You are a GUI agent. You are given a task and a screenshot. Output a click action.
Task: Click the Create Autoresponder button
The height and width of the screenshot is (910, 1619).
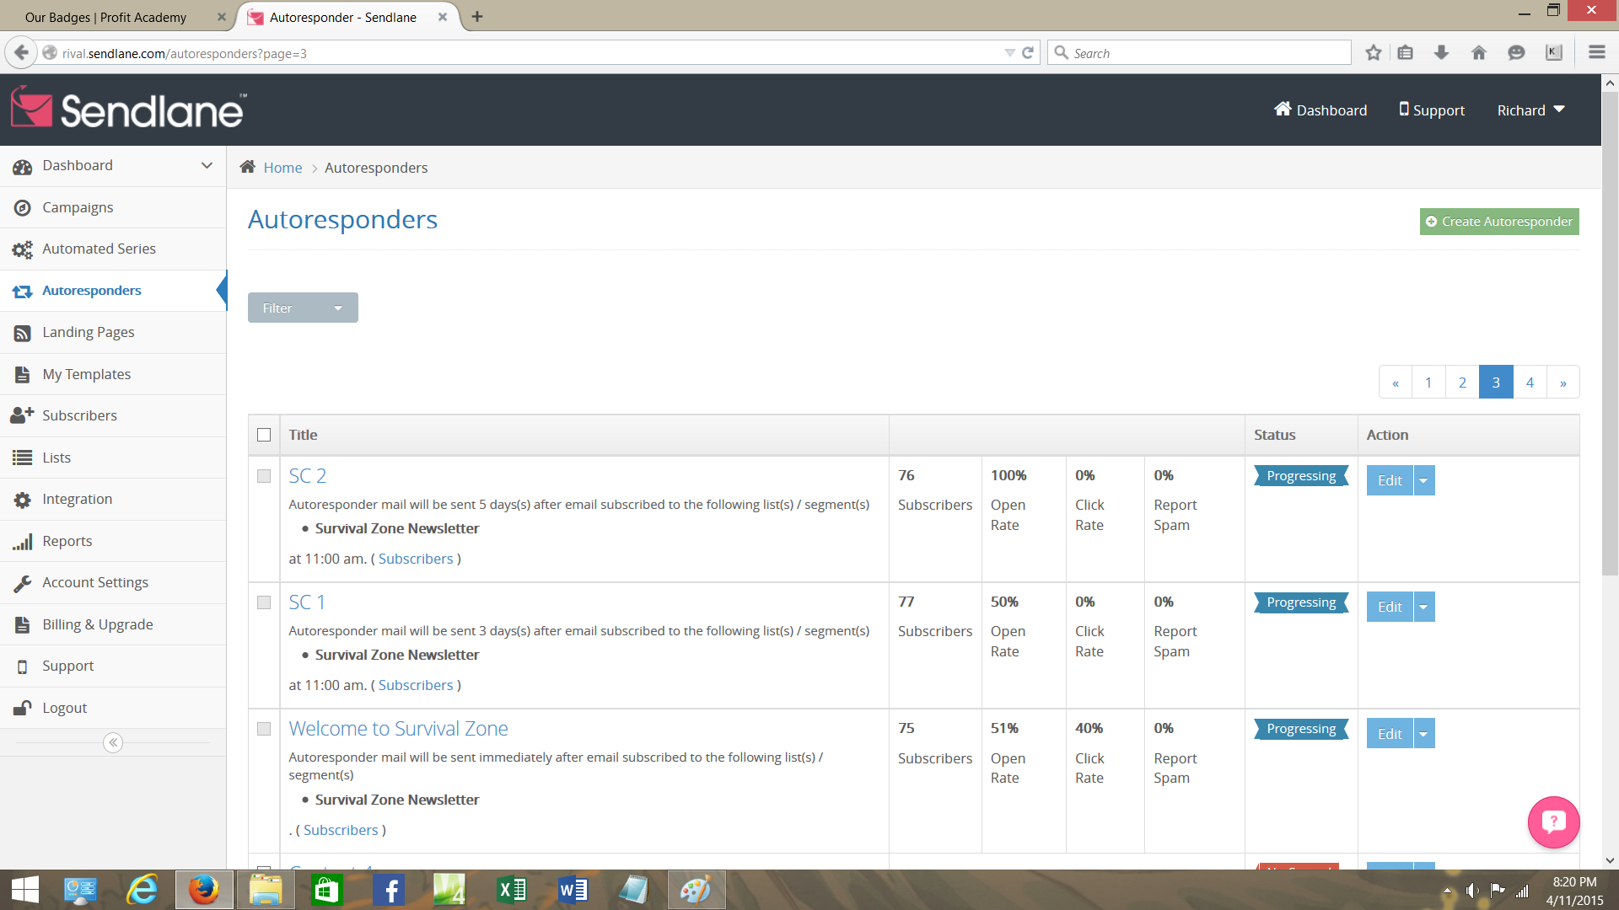point(1498,222)
